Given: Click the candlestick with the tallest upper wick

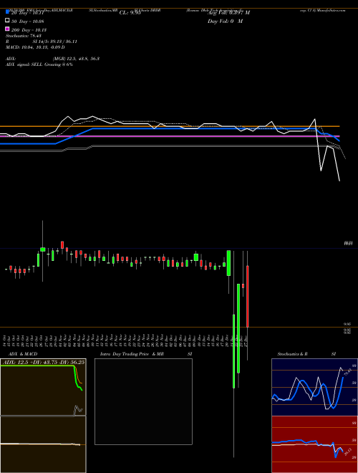Looking at the screenshot, I should coord(42,249).
